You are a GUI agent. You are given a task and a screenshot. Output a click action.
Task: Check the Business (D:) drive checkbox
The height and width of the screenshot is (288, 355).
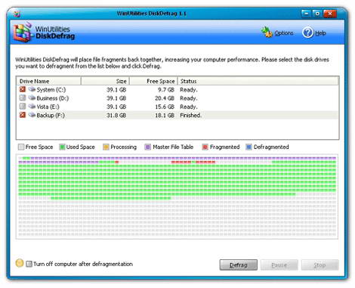(23, 98)
